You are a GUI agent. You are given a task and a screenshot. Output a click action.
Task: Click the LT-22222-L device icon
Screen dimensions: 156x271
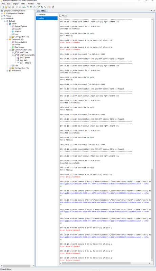click(18, 63)
